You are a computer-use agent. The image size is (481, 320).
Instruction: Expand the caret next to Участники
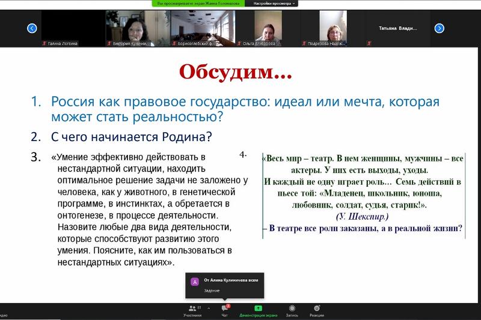(x=209, y=307)
